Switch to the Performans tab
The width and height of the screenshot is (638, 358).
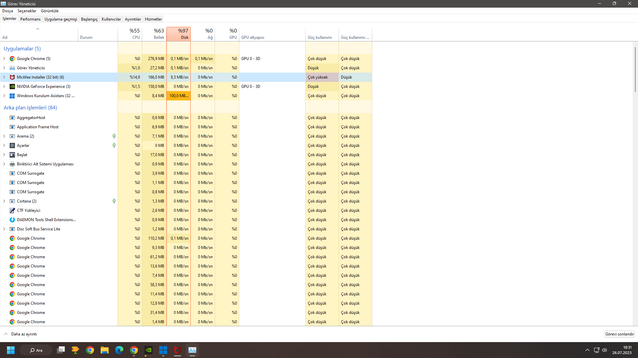tap(30, 19)
